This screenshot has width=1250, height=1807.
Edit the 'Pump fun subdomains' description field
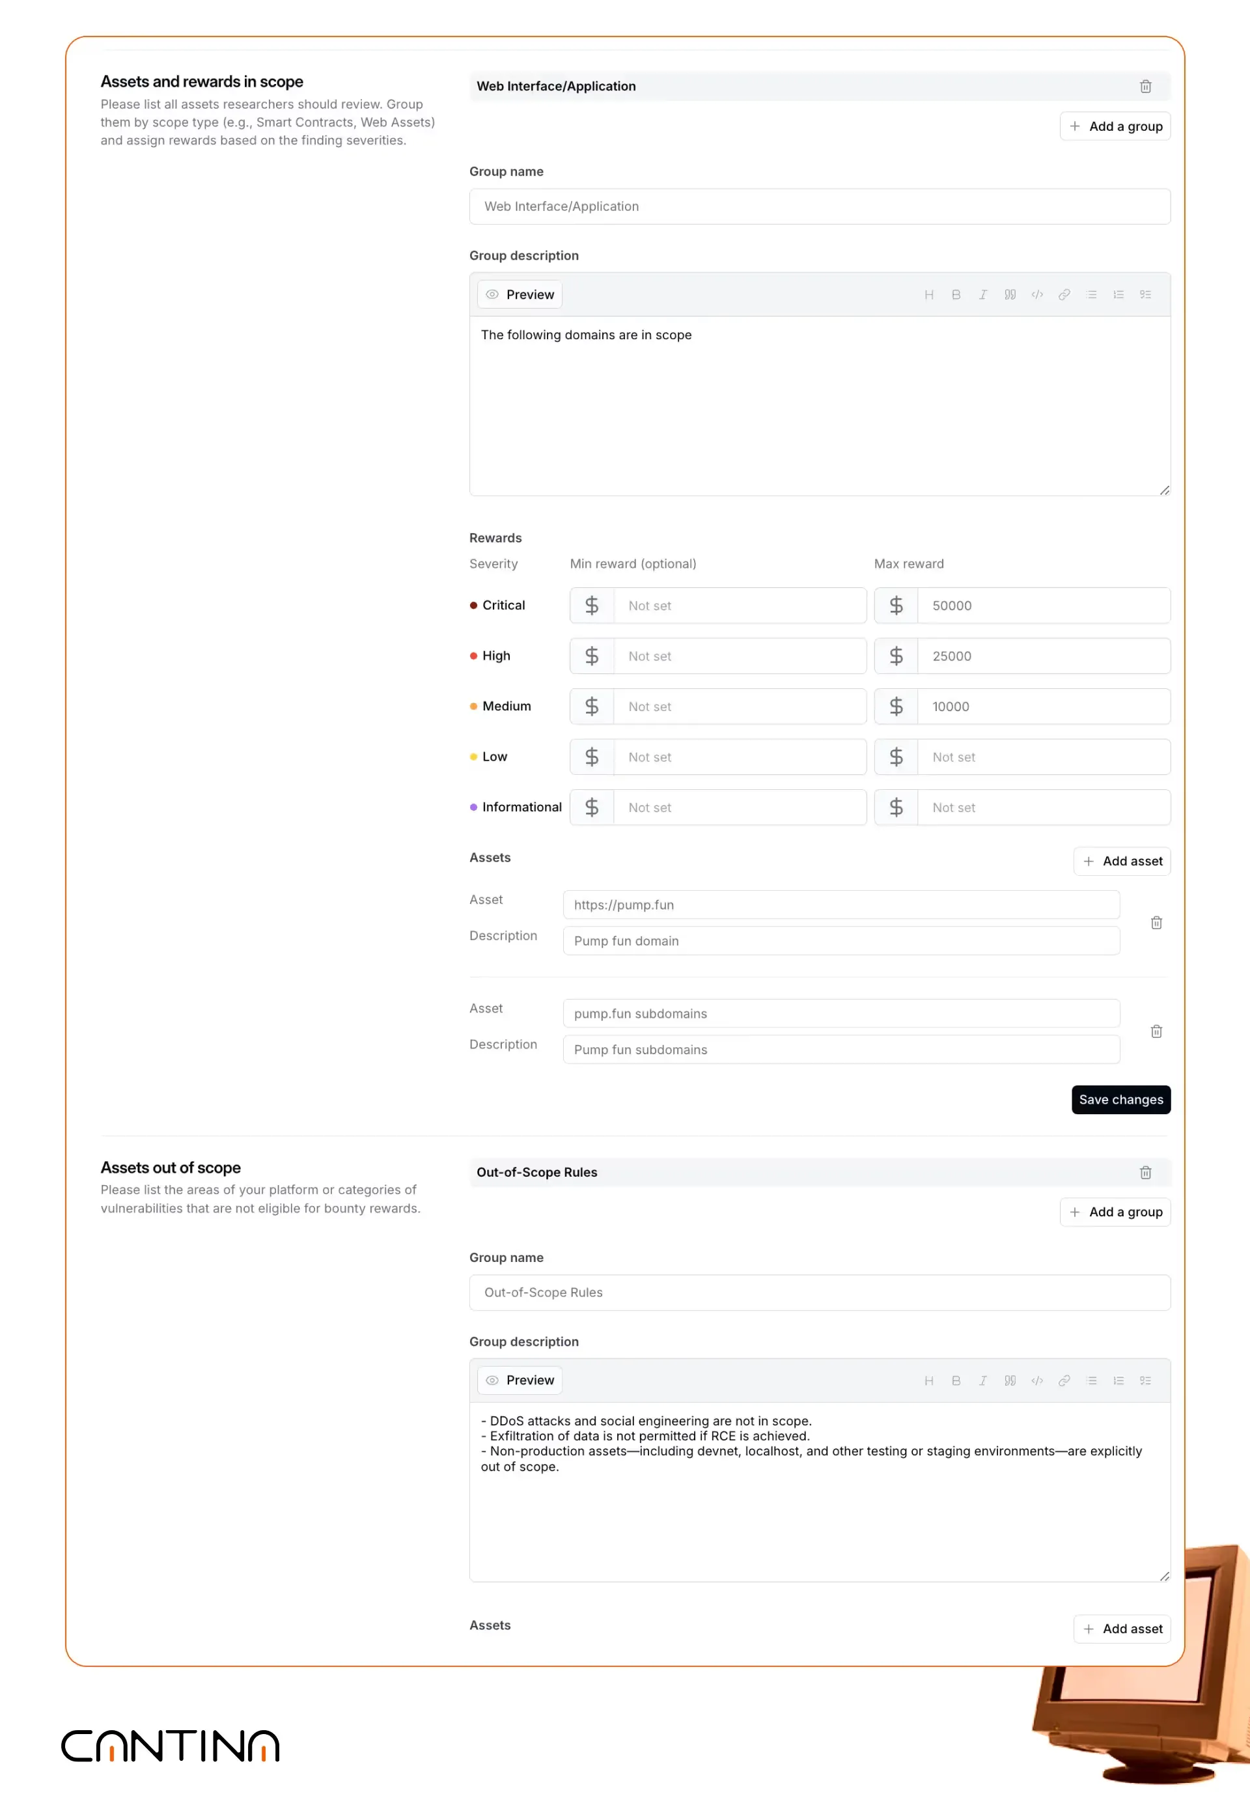point(841,1050)
